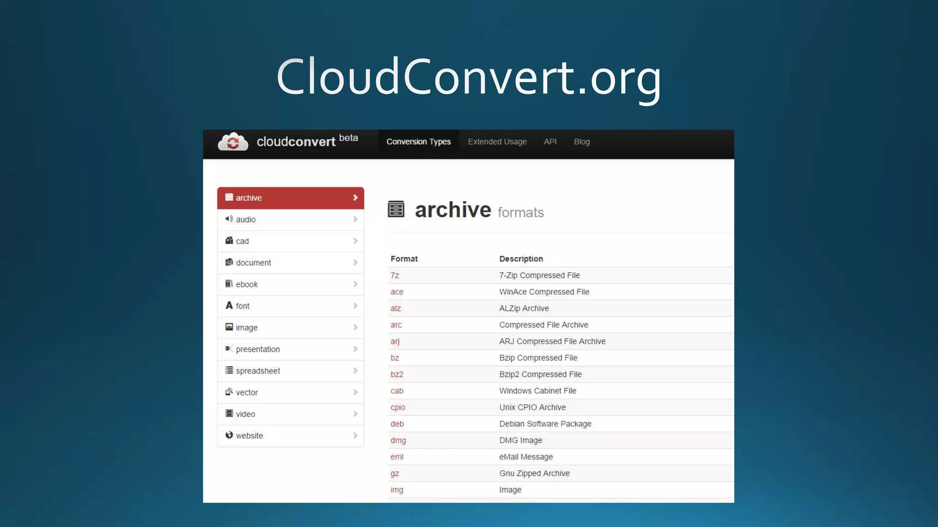Click 'WinAce Compressed File' description
This screenshot has width=938, height=527.
(x=544, y=292)
